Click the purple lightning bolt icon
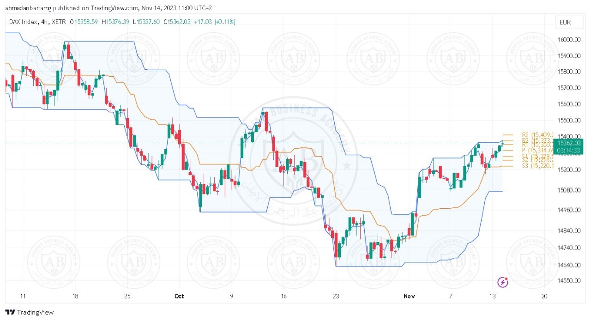Image resolution: width=591 pixels, height=321 pixels. (x=503, y=282)
